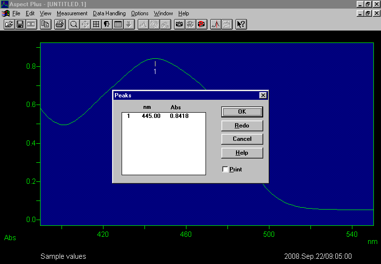381x264 pixels.
Task: Click the Print toolbar icon
Action: tap(59, 24)
